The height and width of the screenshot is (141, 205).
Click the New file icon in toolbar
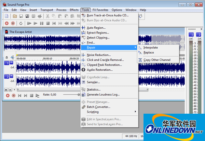click(6, 16)
